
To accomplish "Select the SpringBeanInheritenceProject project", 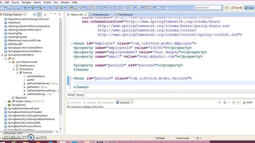I will (24, 108).
